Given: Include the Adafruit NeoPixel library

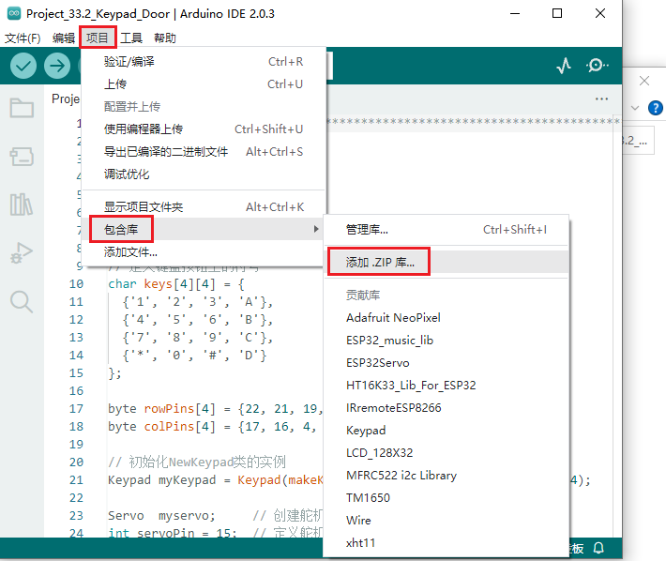Looking at the screenshot, I should tap(393, 317).
